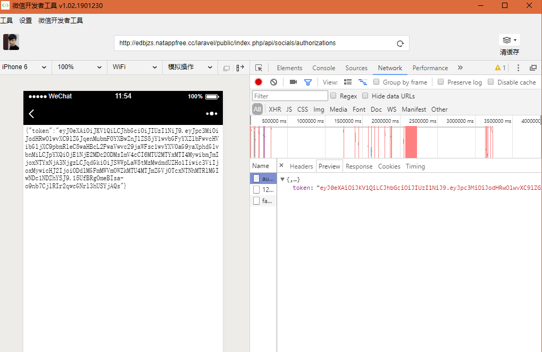
Task: Toggle the network filter funnel icon
Action: (307, 82)
